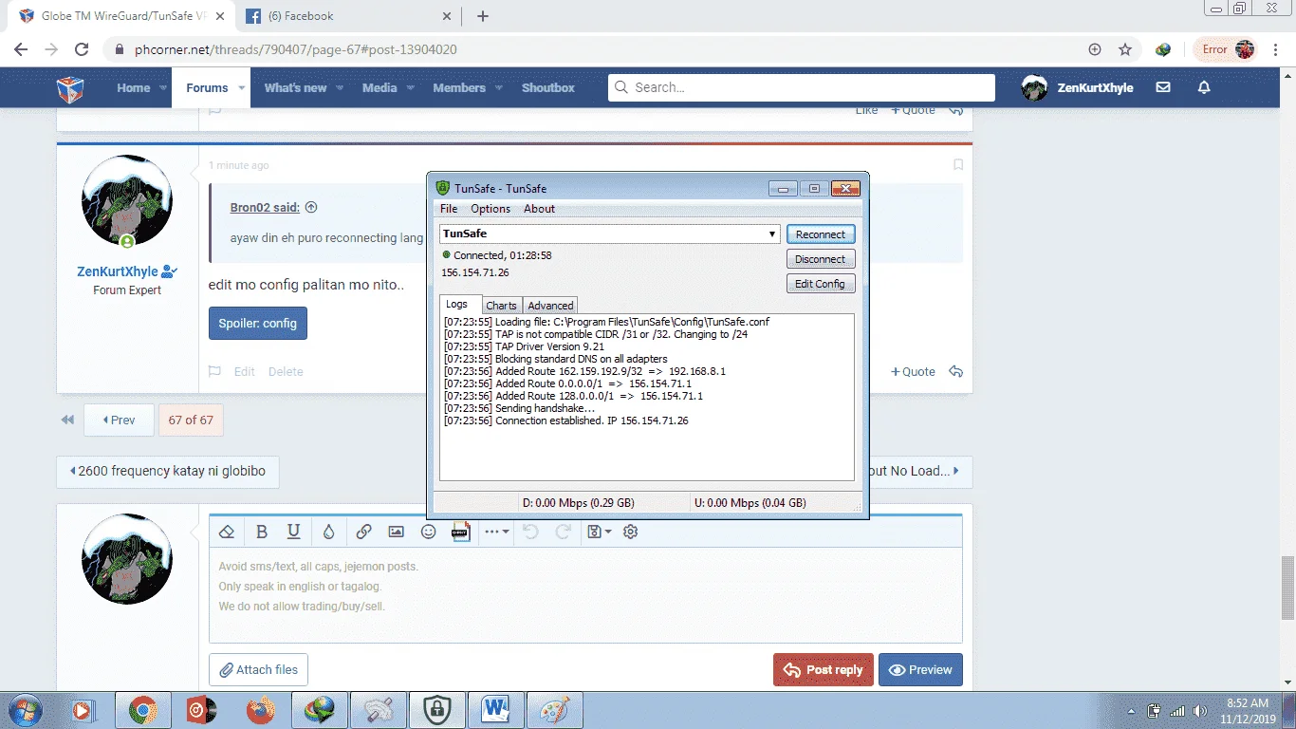Screen dimensions: 1296x729
Task: Click into the reply message text area
Action: (585, 595)
